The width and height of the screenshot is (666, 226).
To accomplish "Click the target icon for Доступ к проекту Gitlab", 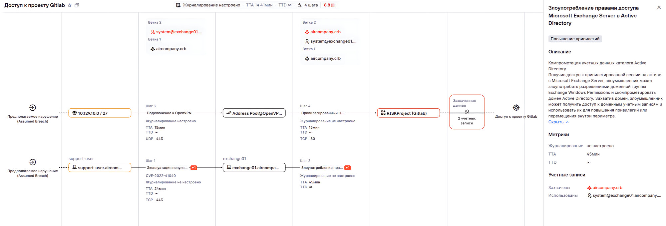I will (516, 108).
